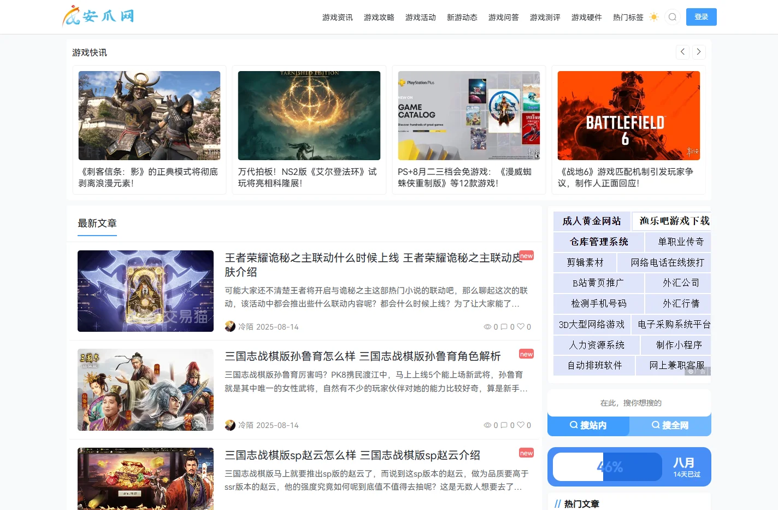Click views eye icon on 王者荣耀 article
Screen dimensions: 778x510
487,327
